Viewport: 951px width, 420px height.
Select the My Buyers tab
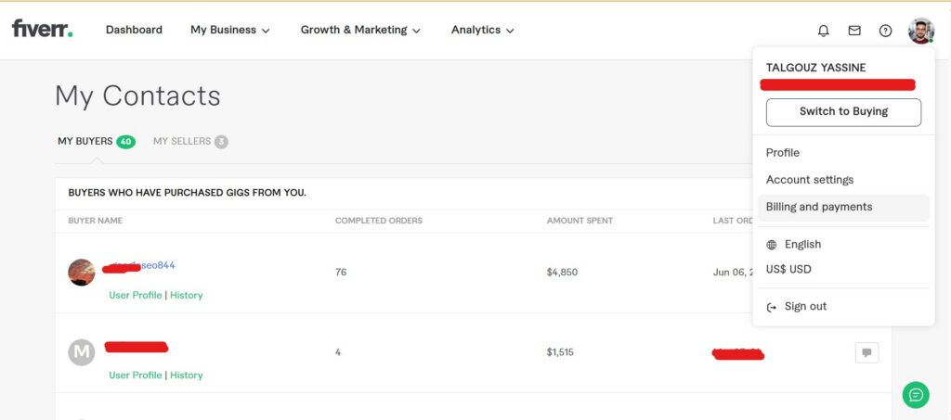coord(97,142)
